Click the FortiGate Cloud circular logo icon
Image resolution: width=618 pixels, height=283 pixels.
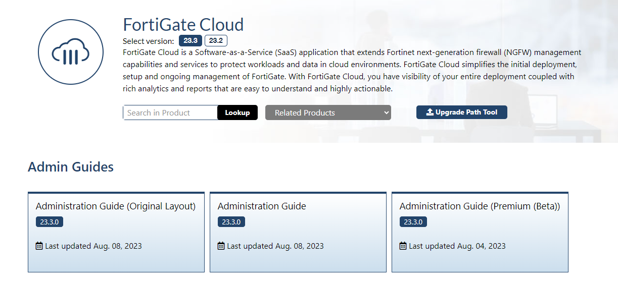71,51
